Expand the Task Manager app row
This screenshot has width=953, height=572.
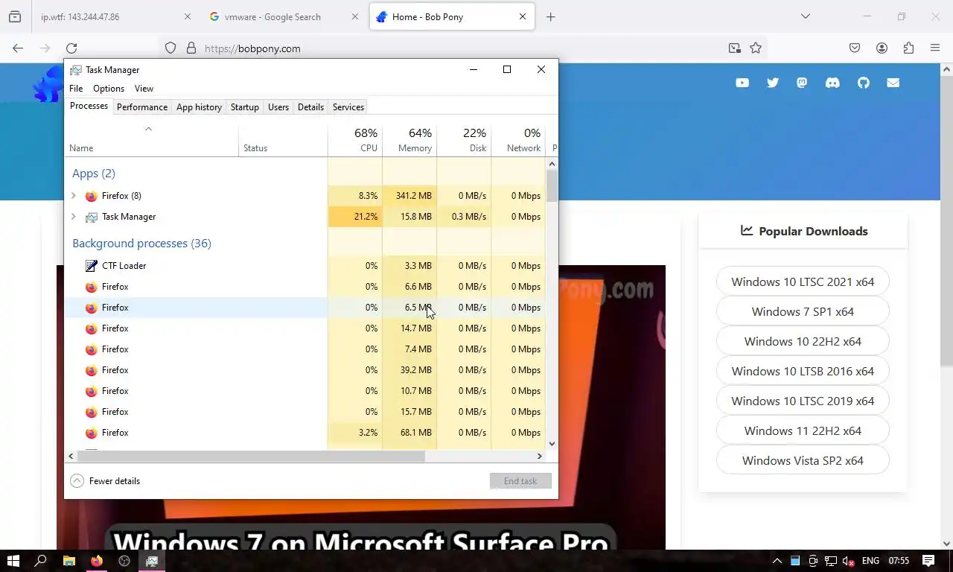coord(73,217)
